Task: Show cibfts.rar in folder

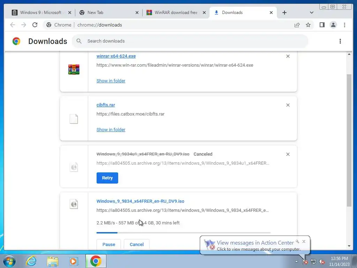Action: coord(111,129)
